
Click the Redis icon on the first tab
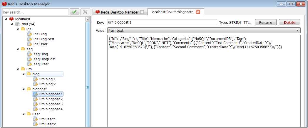click(98, 12)
